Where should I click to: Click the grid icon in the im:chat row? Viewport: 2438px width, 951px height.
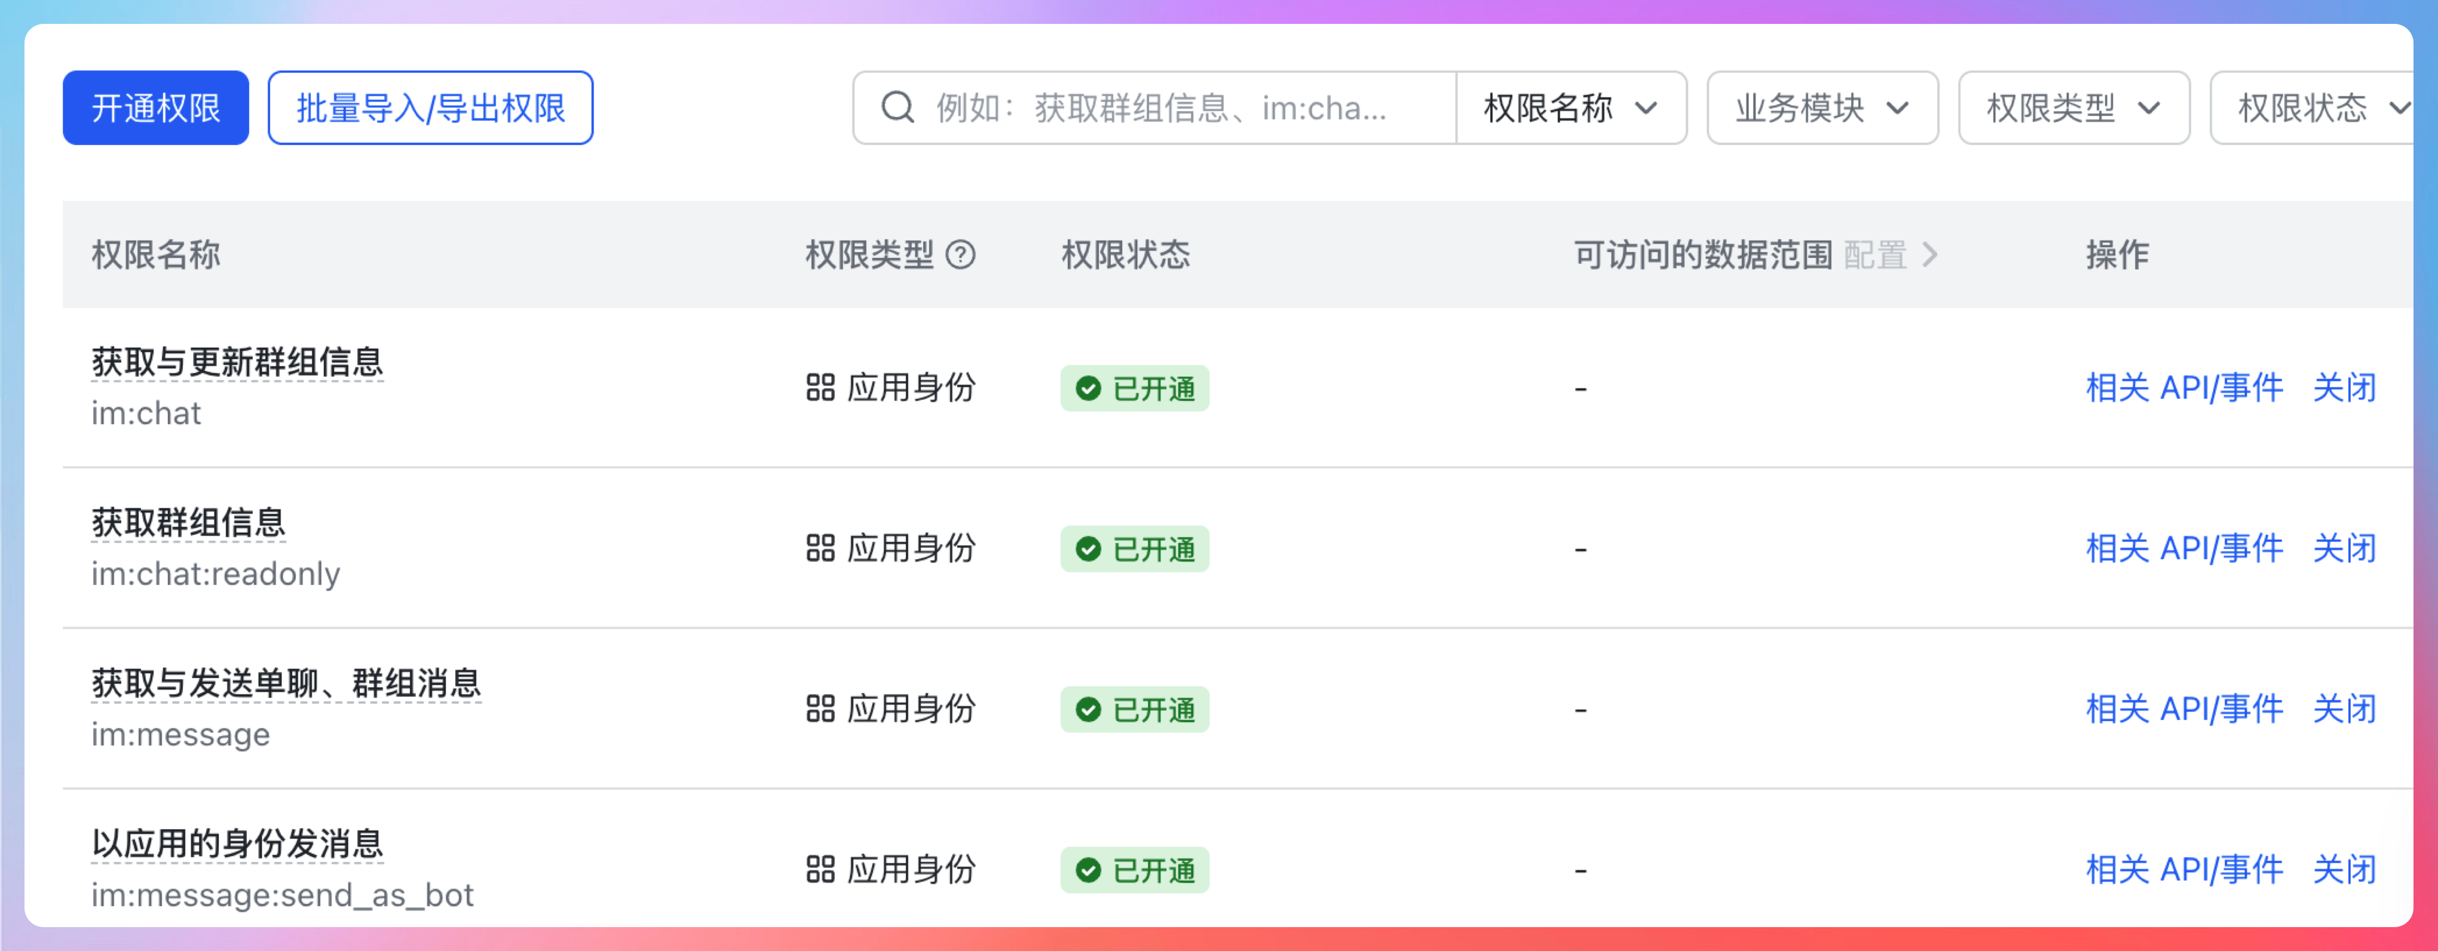tap(820, 388)
